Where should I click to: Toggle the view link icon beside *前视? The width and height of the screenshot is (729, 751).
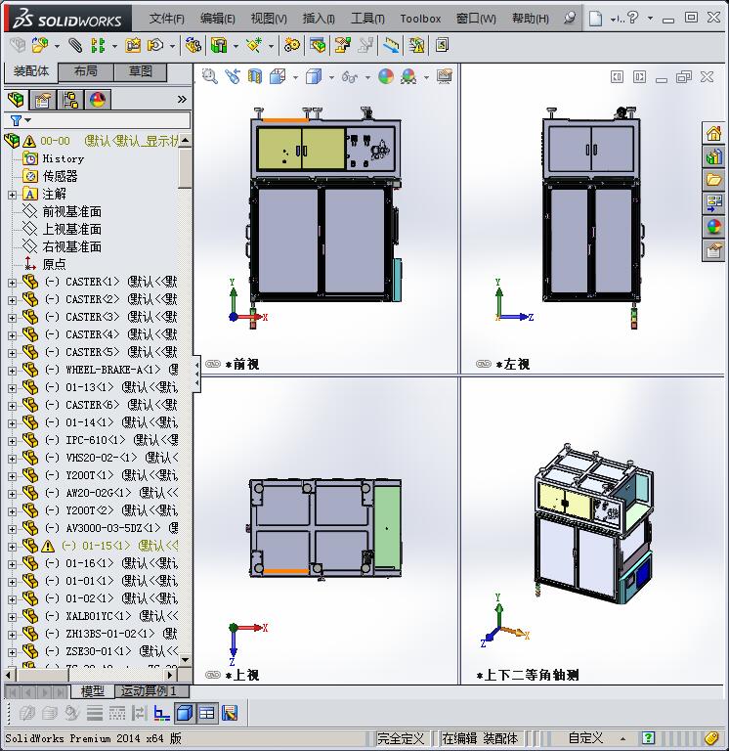coord(212,364)
